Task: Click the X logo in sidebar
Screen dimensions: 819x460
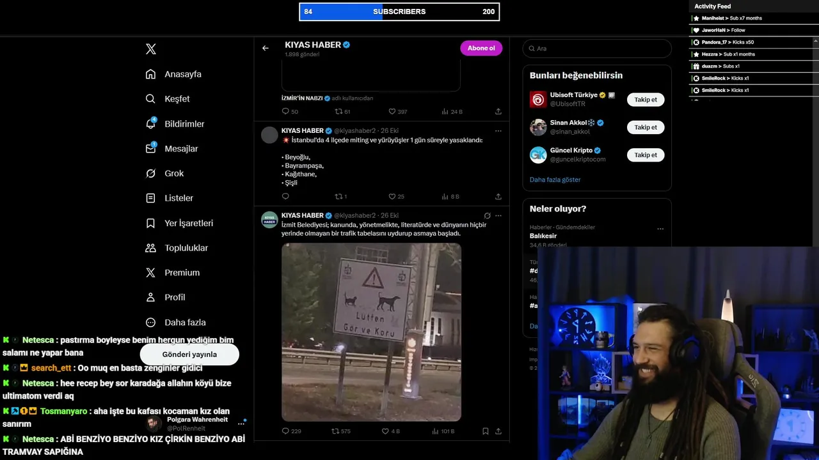Action: coord(150,49)
